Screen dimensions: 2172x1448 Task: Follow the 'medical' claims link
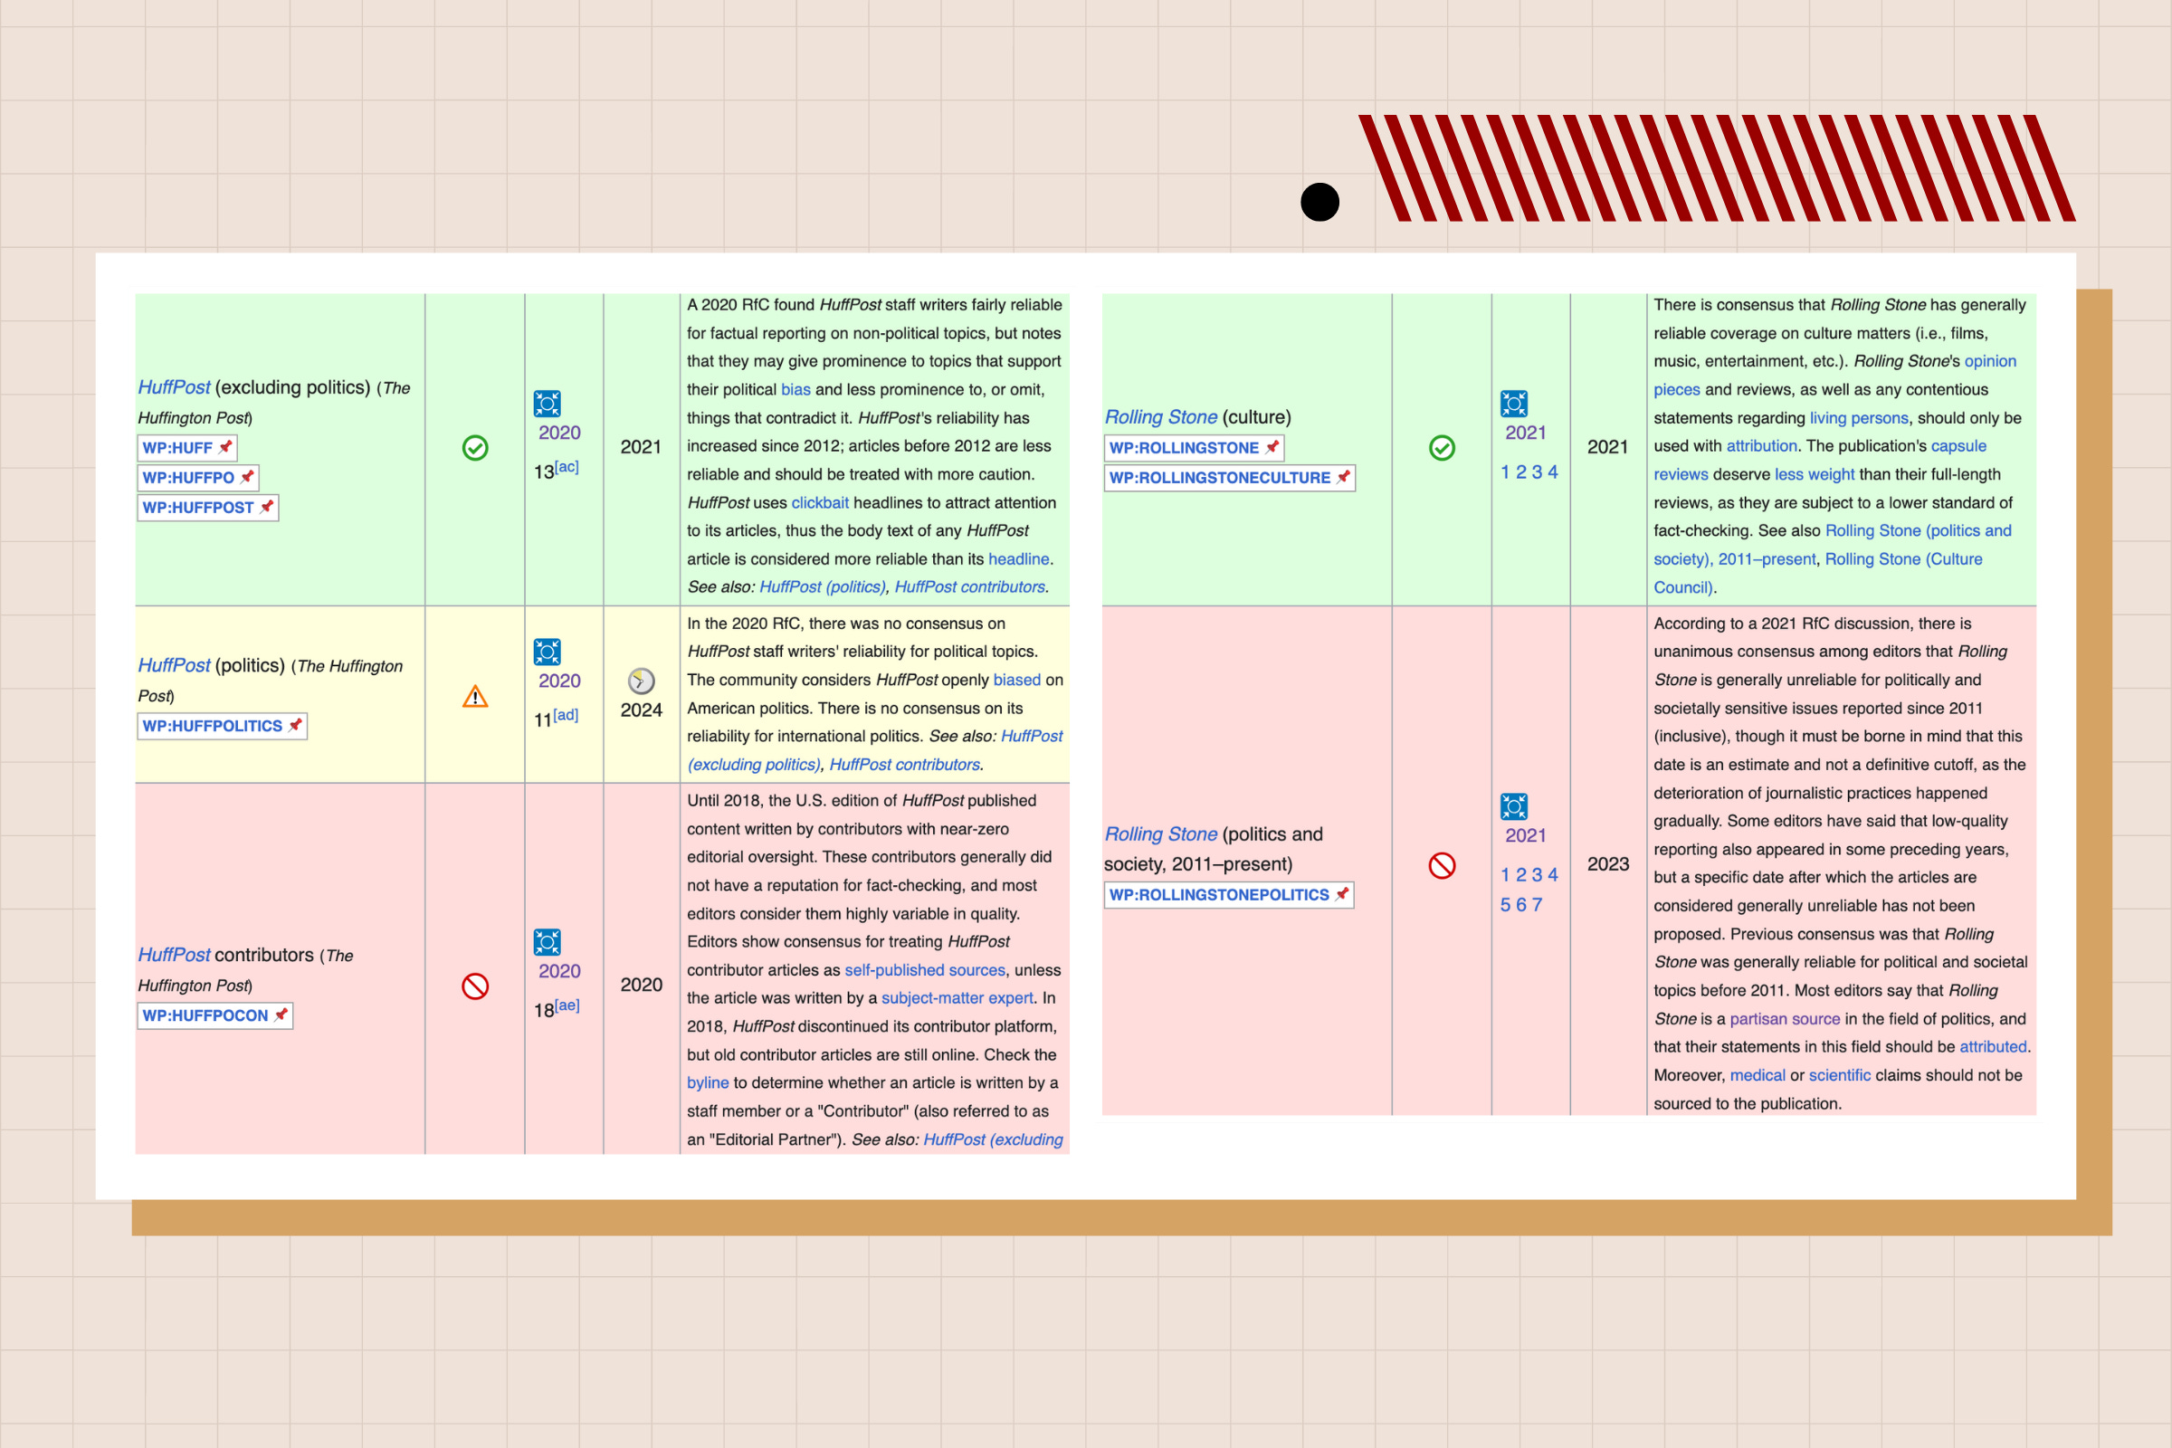point(1758,1075)
